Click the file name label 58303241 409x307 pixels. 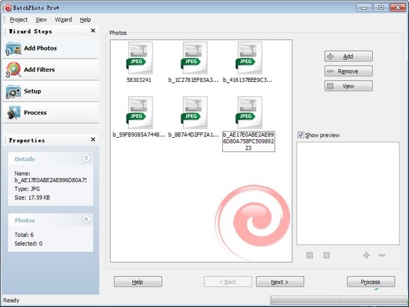tap(139, 80)
